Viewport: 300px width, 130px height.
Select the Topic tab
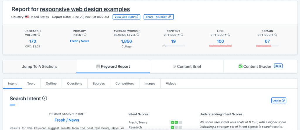click(31, 84)
